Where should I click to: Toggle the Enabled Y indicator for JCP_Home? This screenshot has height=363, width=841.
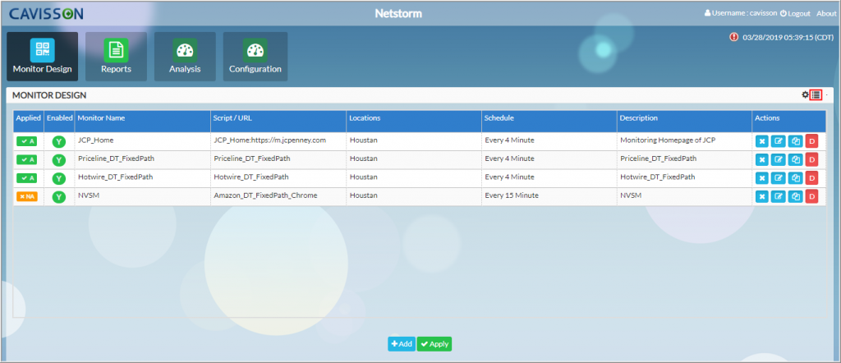[x=59, y=141]
